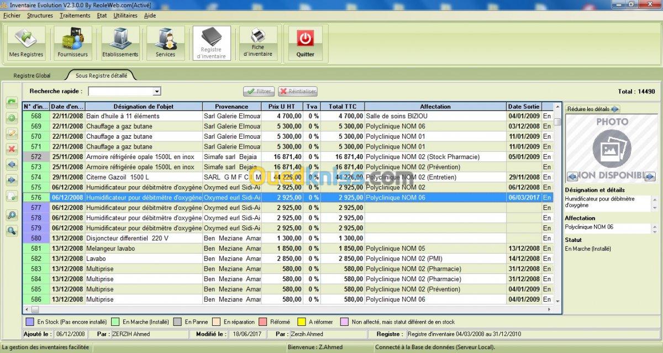This screenshot has height=353, width=663.
Task: Click the pencil edit icon in sidebar
Action: tap(12, 133)
